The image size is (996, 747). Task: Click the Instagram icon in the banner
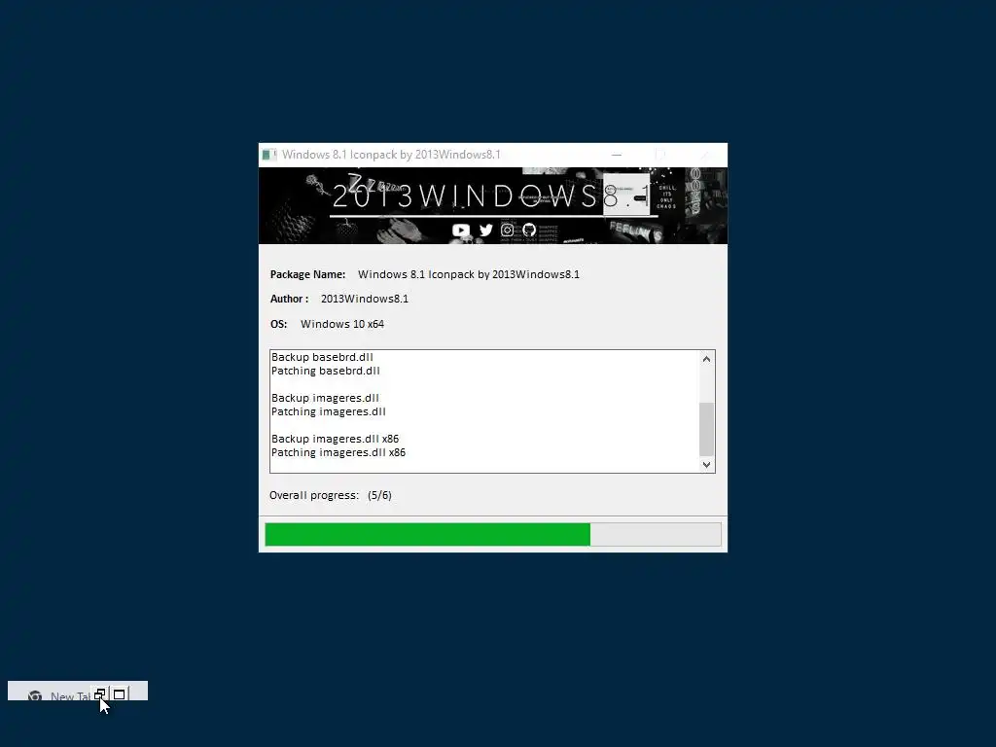click(x=507, y=230)
